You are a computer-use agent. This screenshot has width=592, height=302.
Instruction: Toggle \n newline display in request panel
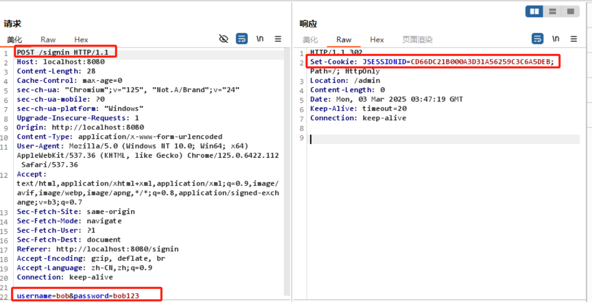pyautogui.click(x=260, y=39)
